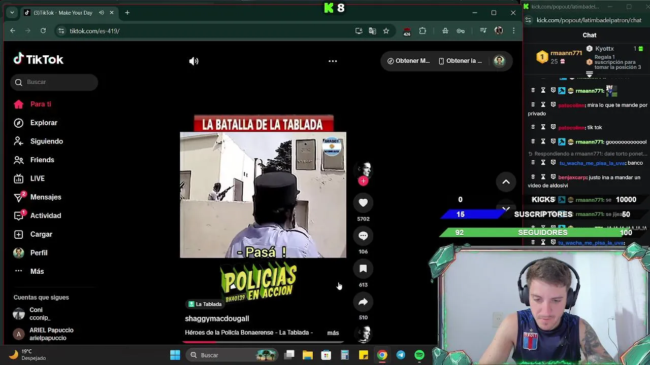Open Spotify from the taskbar
The height and width of the screenshot is (365, 650).
419,355
